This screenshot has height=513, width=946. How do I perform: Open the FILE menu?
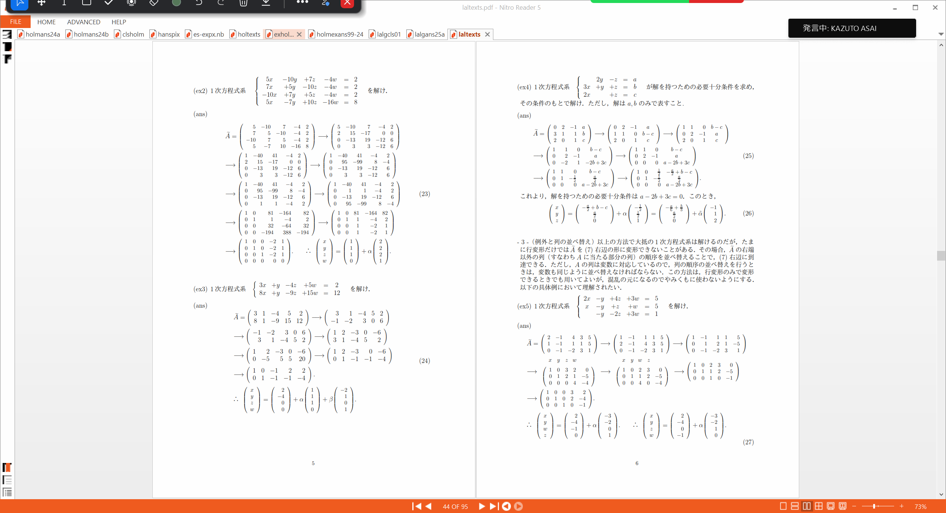coord(15,22)
